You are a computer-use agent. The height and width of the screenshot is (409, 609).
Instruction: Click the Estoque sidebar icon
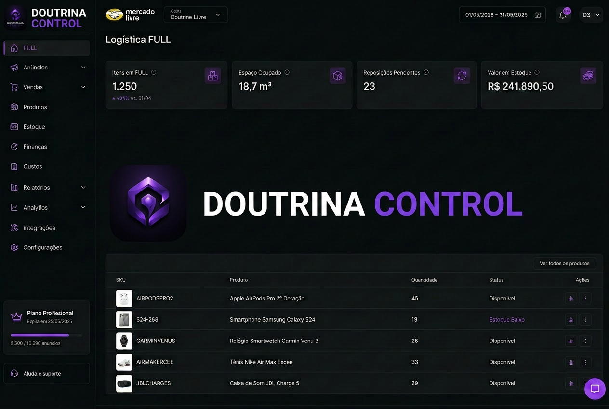point(14,127)
